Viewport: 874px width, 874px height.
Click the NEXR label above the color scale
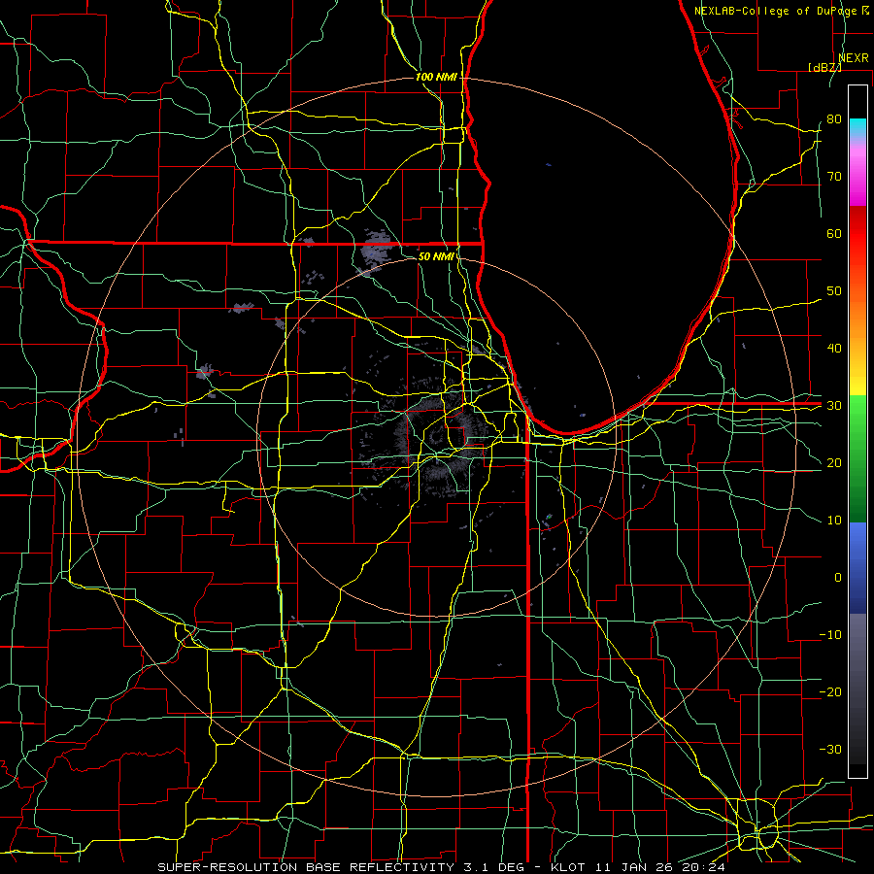coord(854,58)
